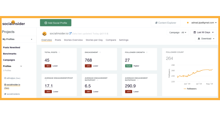
Task: Click the Instagram icon next to adinajipa
Action: (5, 78)
